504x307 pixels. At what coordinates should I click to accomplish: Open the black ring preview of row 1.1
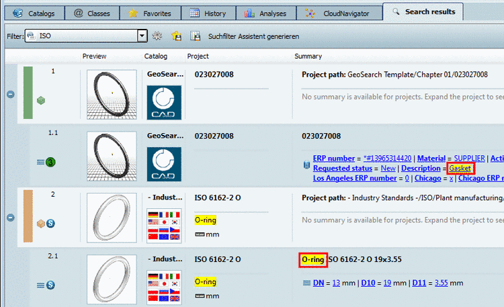pos(112,156)
